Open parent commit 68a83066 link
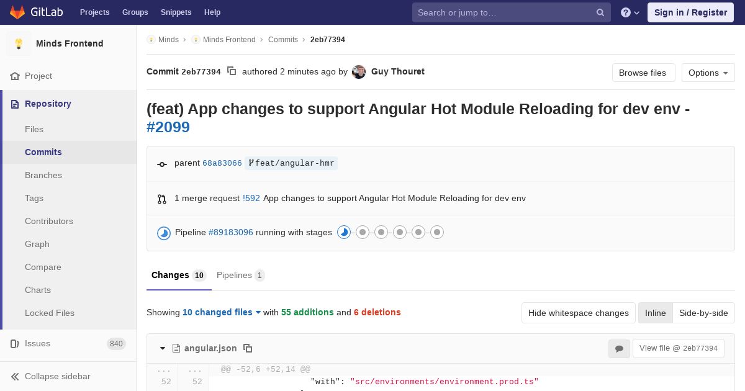This screenshot has height=391, width=745. (222, 164)
